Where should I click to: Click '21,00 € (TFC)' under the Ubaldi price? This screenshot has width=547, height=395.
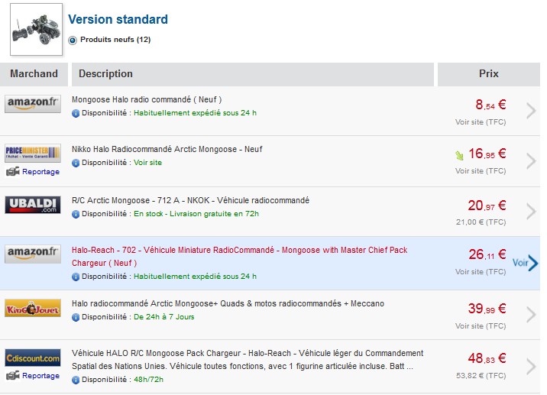481,222
